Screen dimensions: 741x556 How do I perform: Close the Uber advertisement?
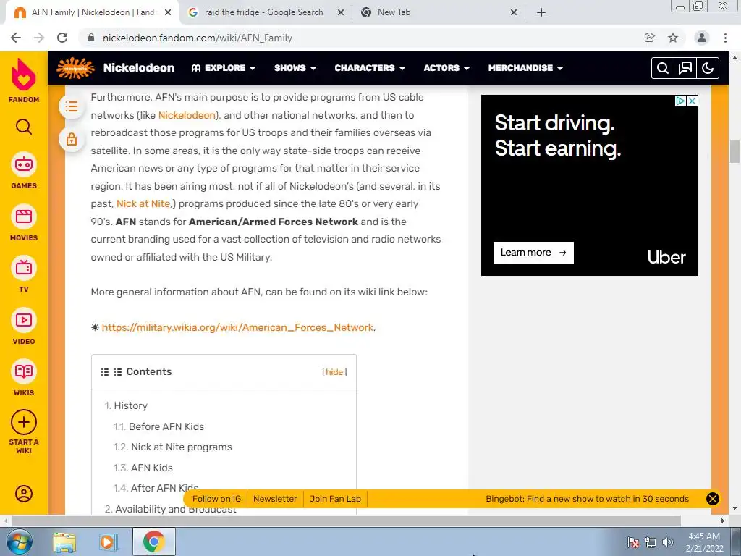(x=692, y=101)
